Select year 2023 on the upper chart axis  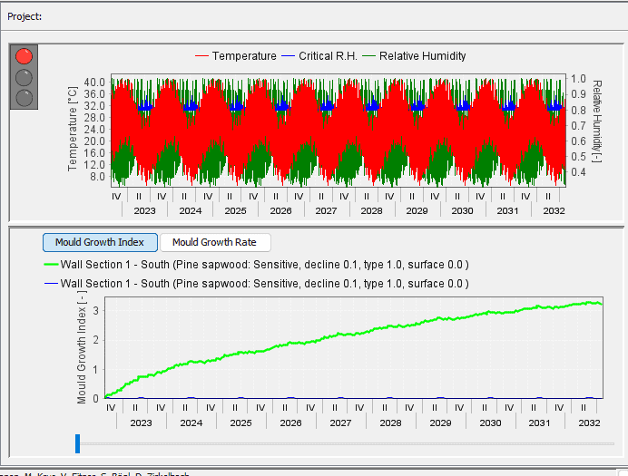[144, 210]
